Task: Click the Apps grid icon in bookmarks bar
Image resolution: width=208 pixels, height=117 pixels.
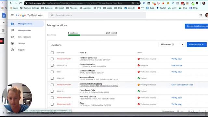Action: pyautogui.click(x=11, y=8)
